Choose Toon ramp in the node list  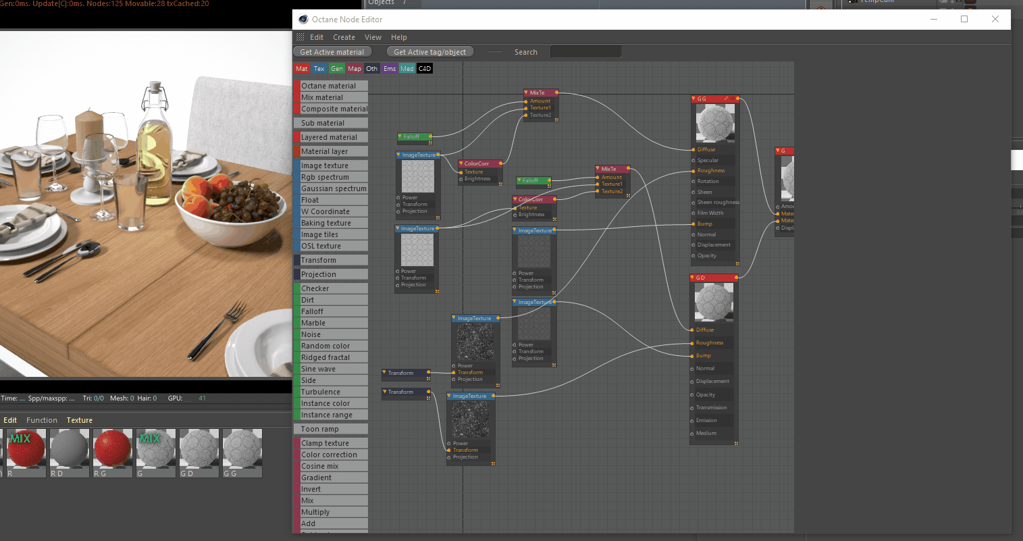[x=331, y=429]
